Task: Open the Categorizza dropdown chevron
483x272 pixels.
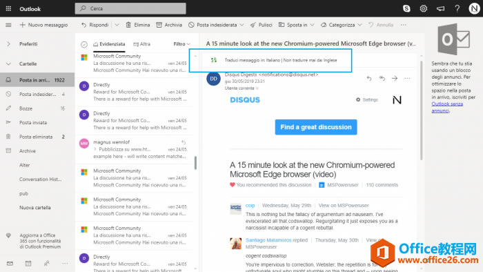Action: [x=359, y=25]
